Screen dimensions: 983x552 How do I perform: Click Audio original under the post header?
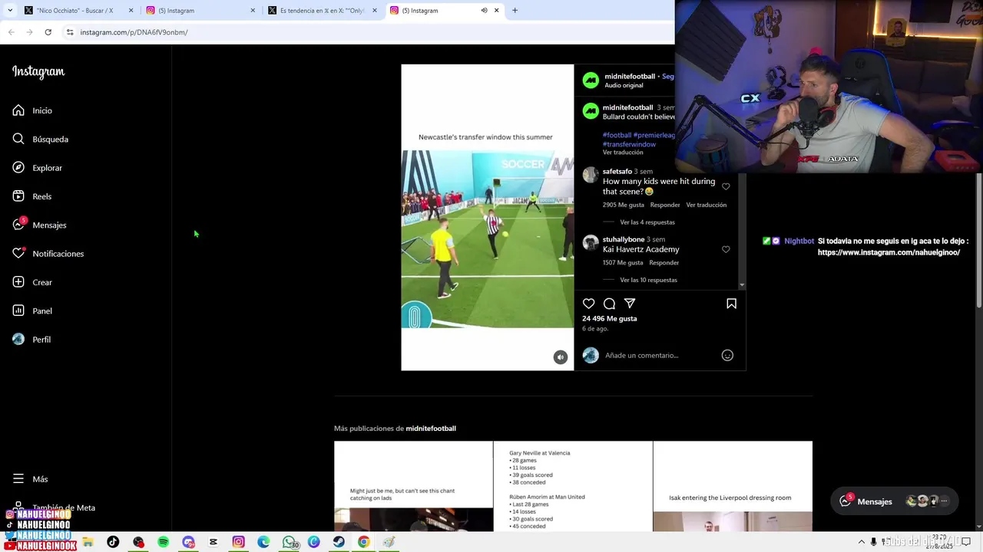point(624,85)
